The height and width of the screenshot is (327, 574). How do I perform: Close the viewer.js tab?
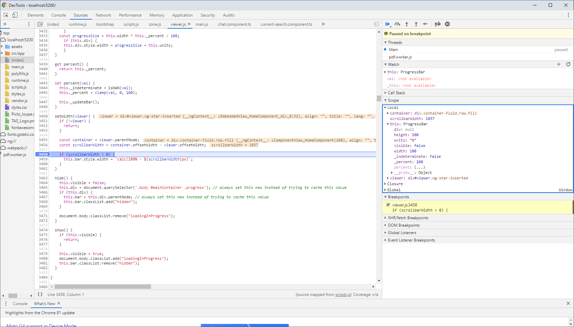[x=189, y=24]
